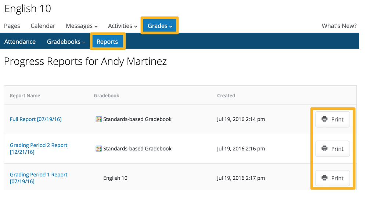Viewport: 367px width, 198px height.
Task: Expand the Activities dropdown menu
Action: coord(122,26)
